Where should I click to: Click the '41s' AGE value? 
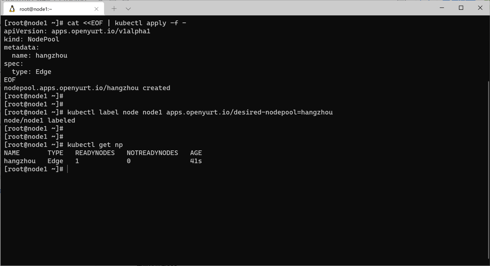tap(196, 161)
